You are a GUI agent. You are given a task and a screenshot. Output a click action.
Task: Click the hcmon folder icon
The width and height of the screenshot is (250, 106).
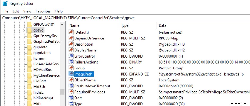pos(29,58)
